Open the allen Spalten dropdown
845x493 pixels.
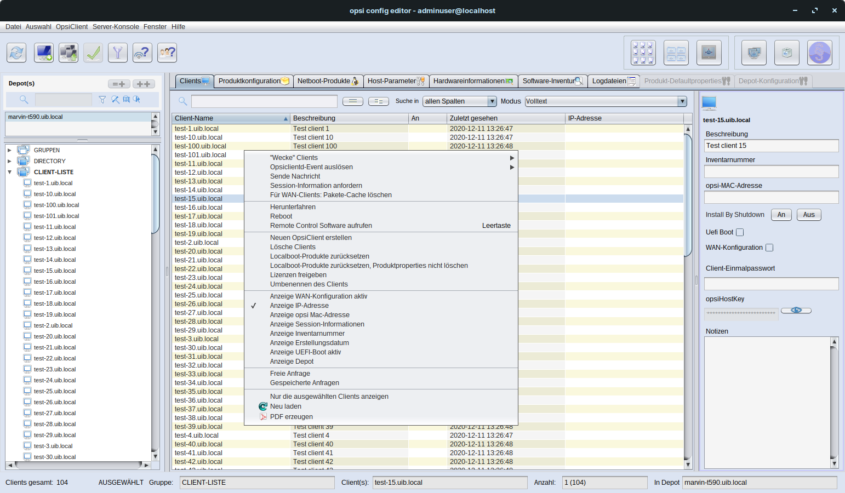click(x=460, y=101)
